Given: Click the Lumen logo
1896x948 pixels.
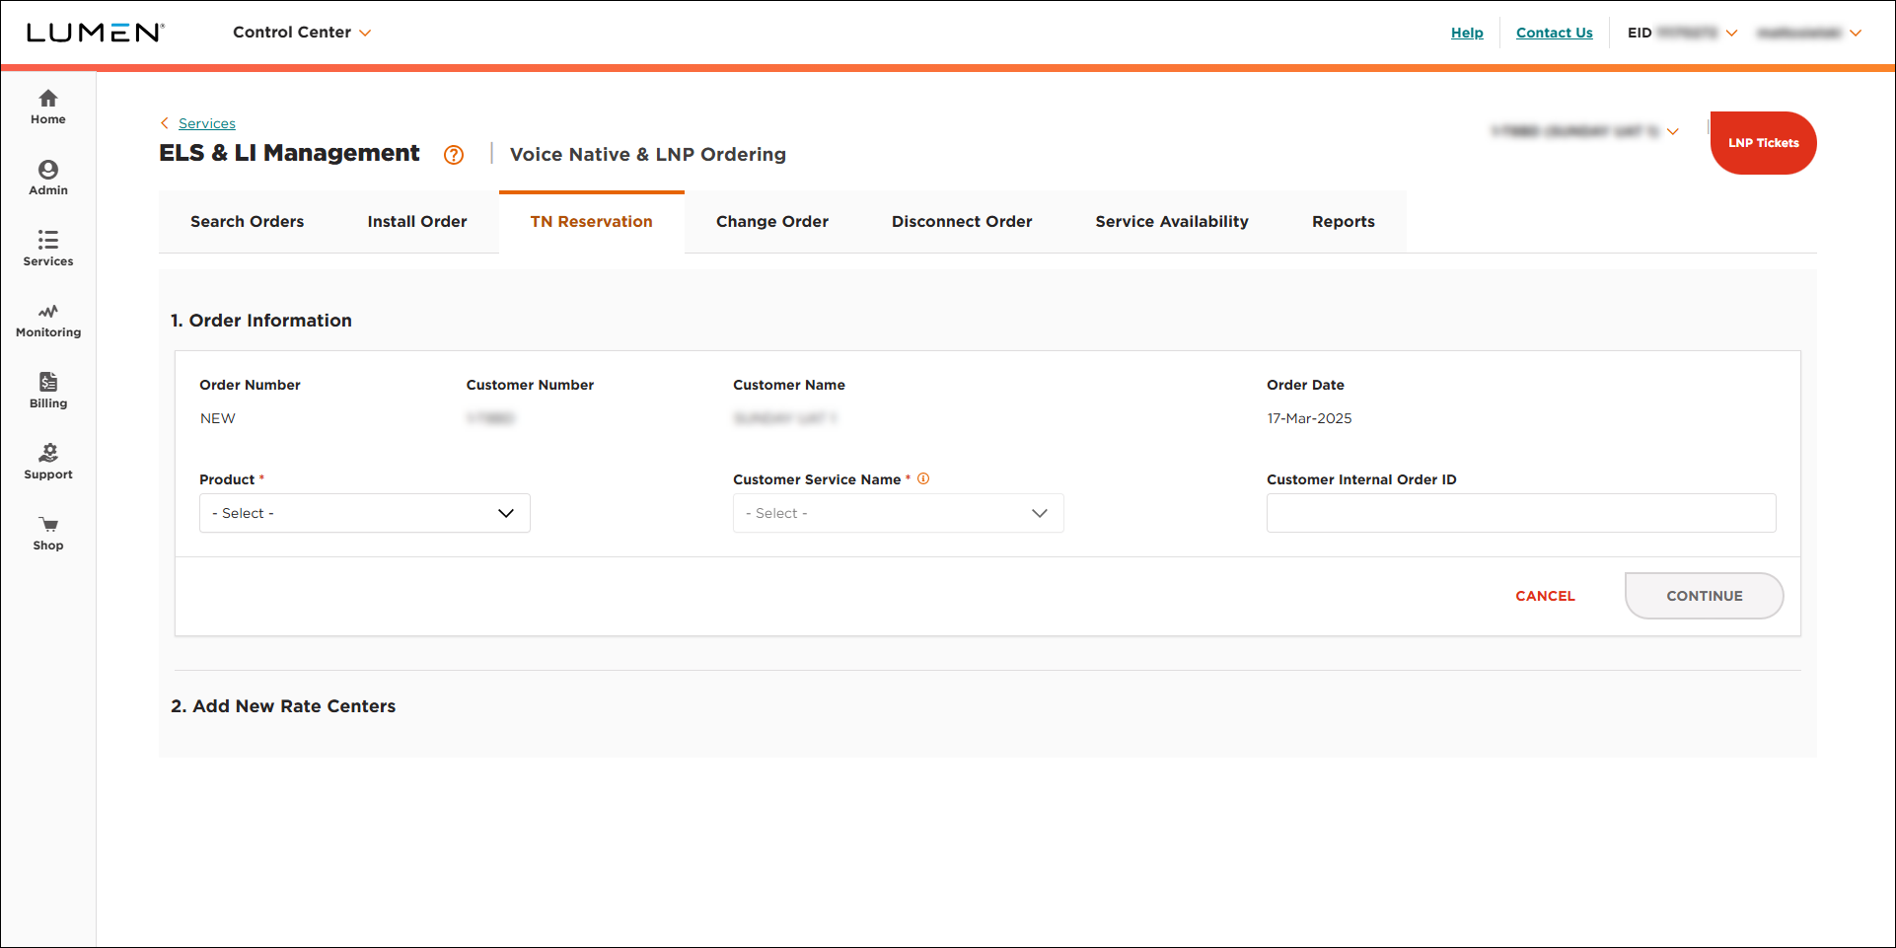Looking at the screenshot, I should click(x=95, y=33).
